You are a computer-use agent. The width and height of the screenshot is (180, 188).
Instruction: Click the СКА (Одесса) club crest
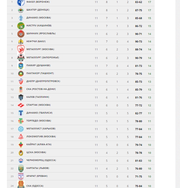21,184
